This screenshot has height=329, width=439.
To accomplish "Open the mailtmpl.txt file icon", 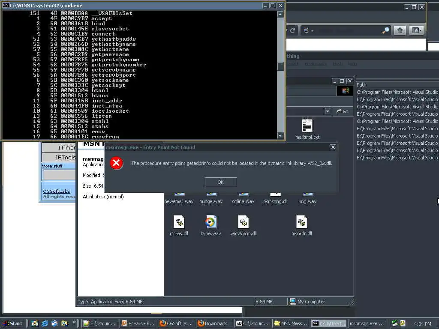I will pos(307,126).
